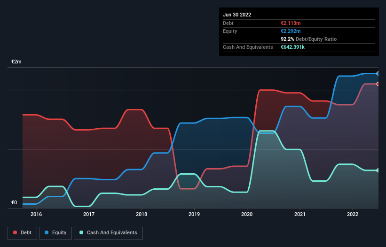The height and width of the screenshot is (247, 386).
Task: Click the red Debt legend dot
Action: tap(15, 232)
